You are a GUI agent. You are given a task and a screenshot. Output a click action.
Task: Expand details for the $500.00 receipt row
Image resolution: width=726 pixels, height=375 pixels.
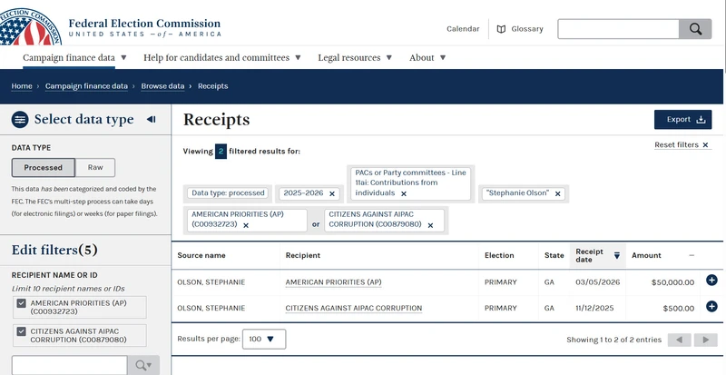[711, 306]
